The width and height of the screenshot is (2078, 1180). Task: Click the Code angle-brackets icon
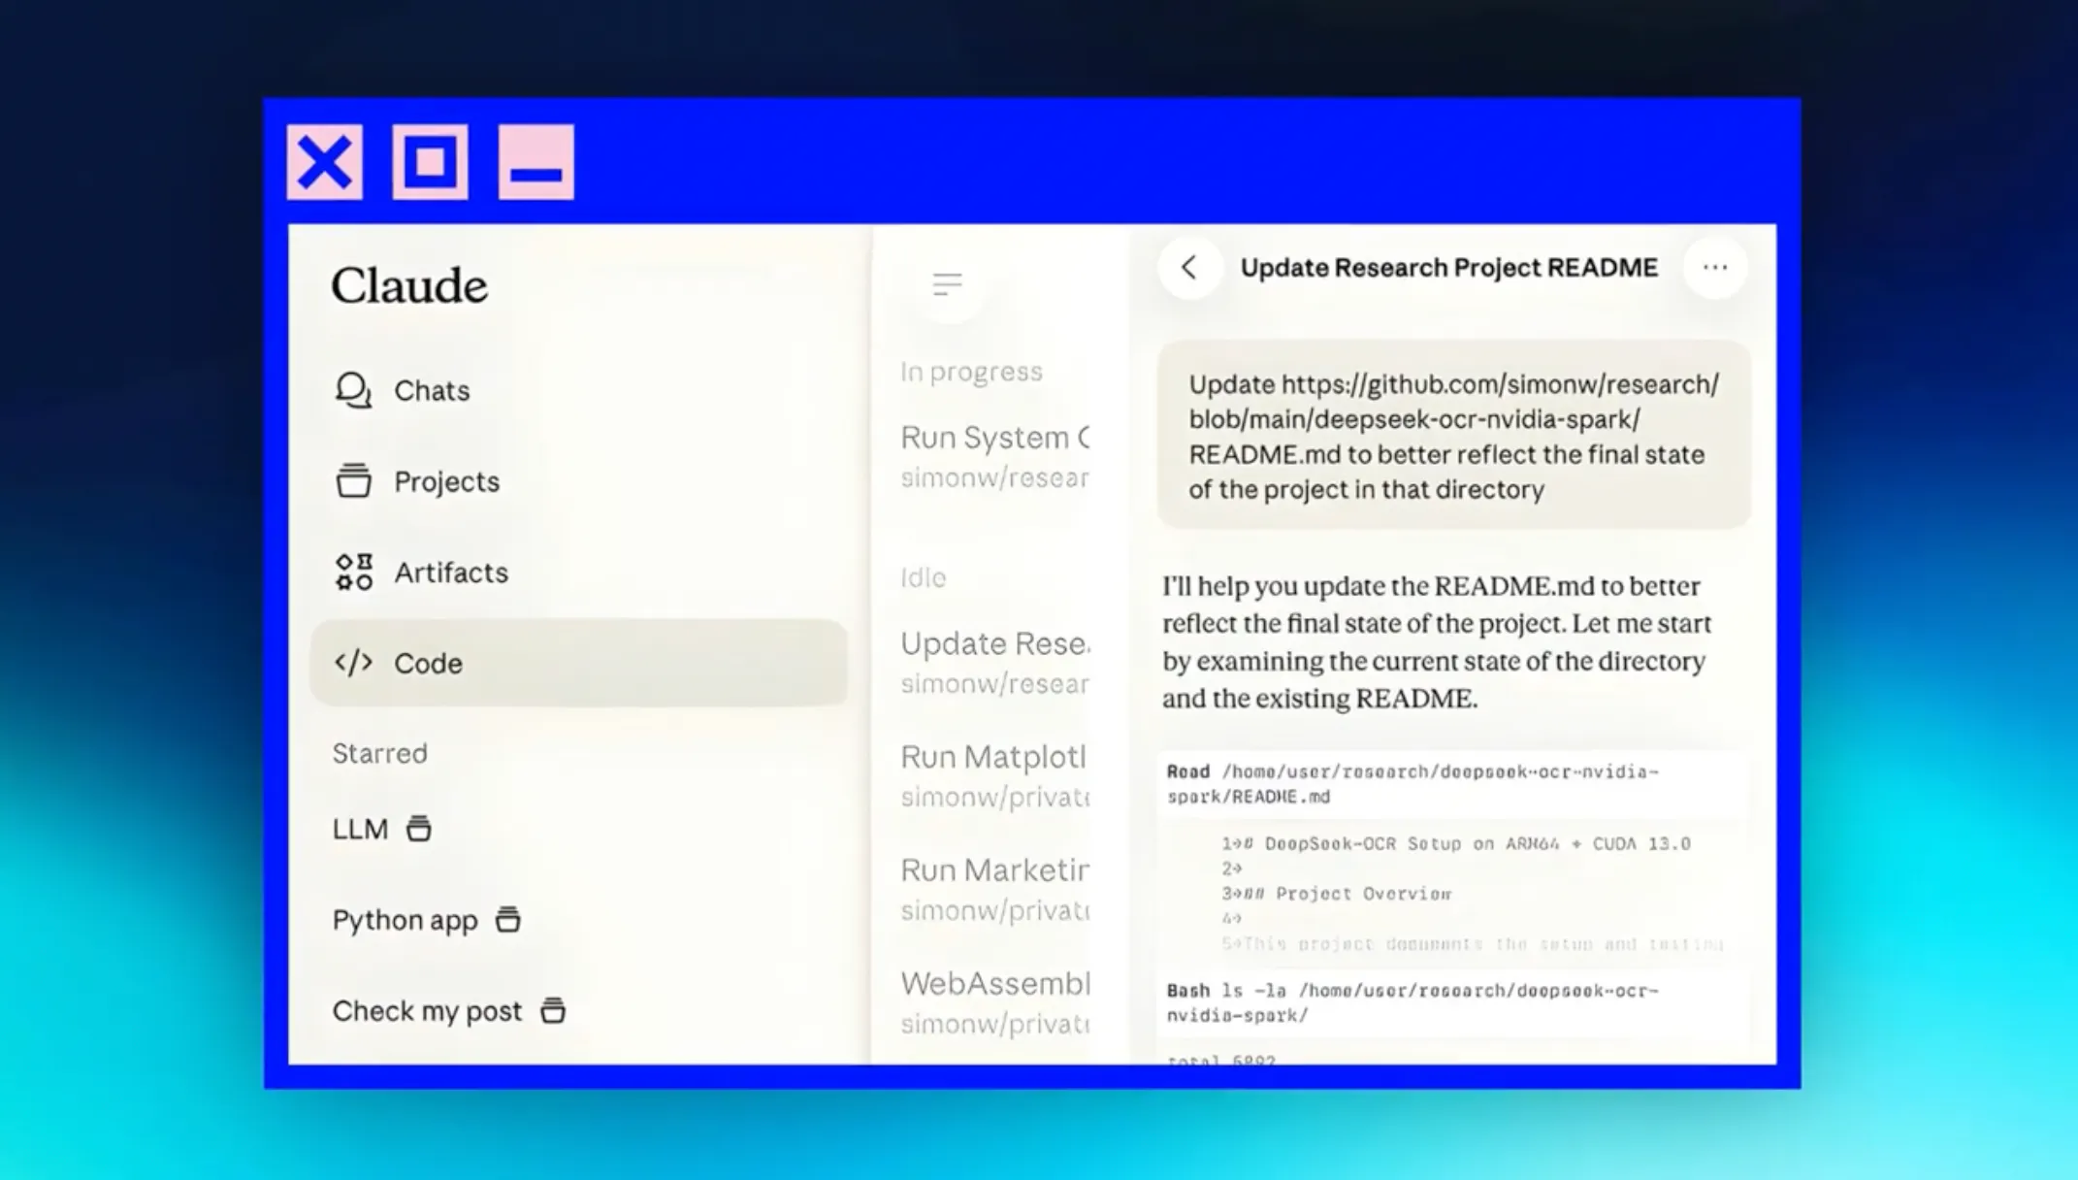[x=353, y=663]
